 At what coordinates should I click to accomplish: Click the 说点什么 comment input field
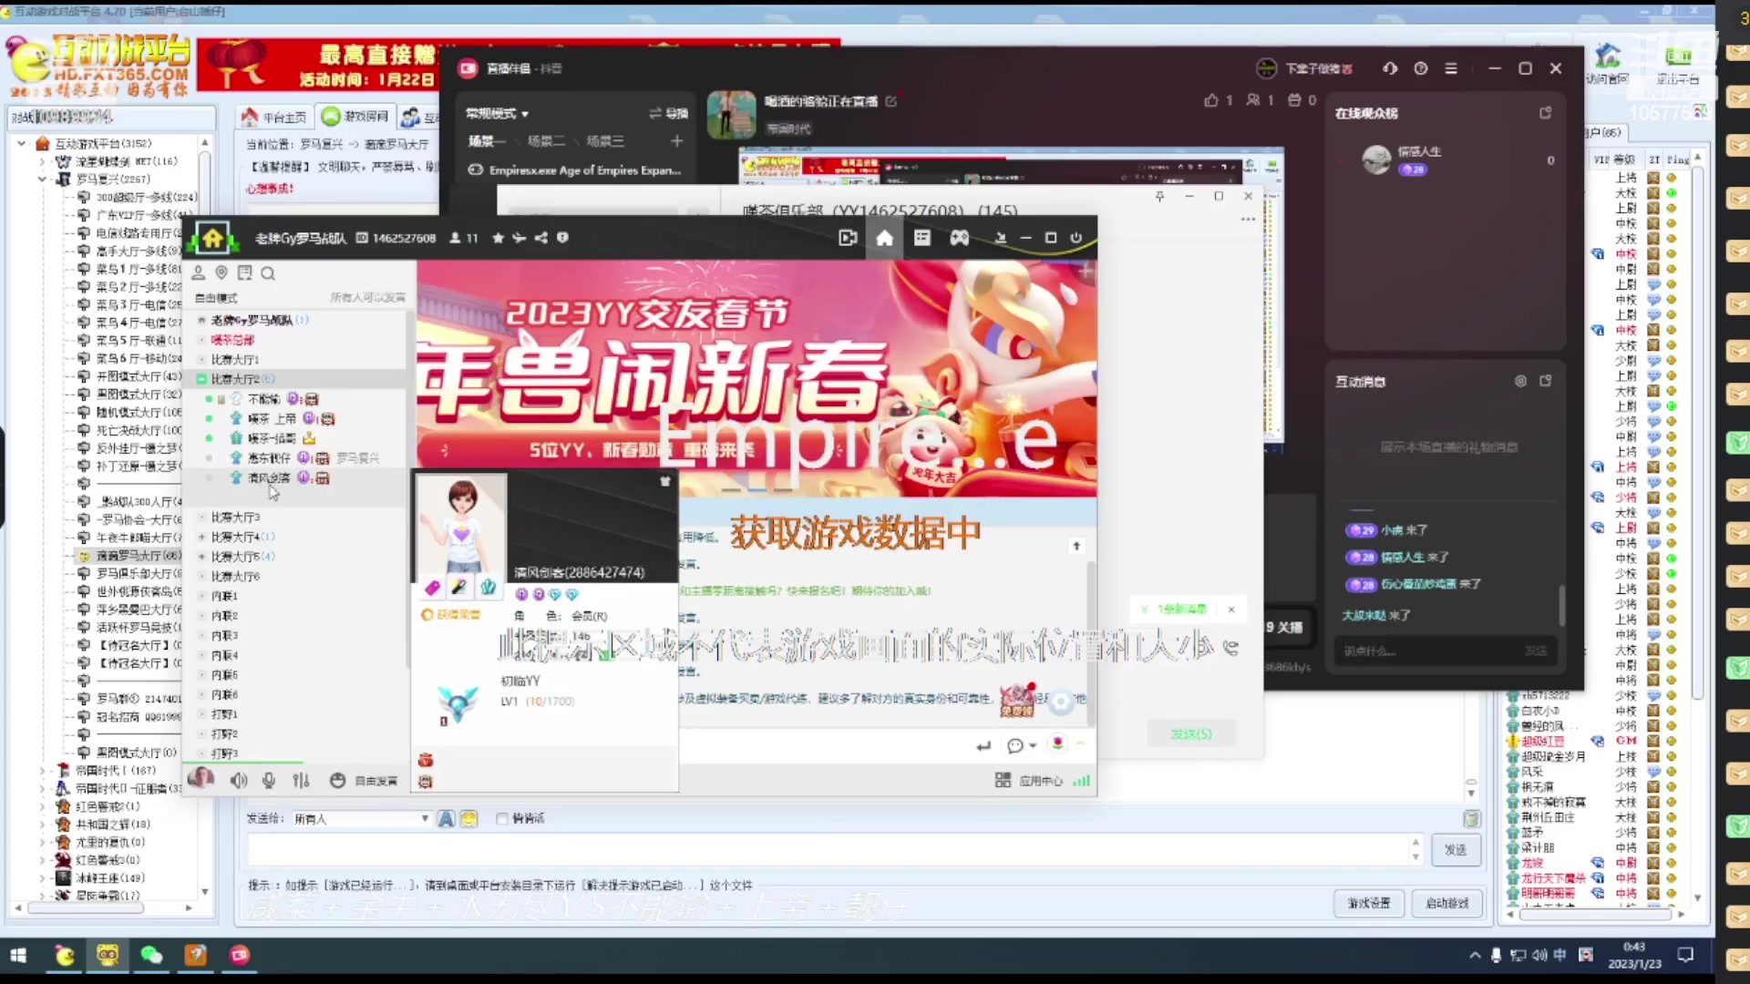tap(1445, 651)
